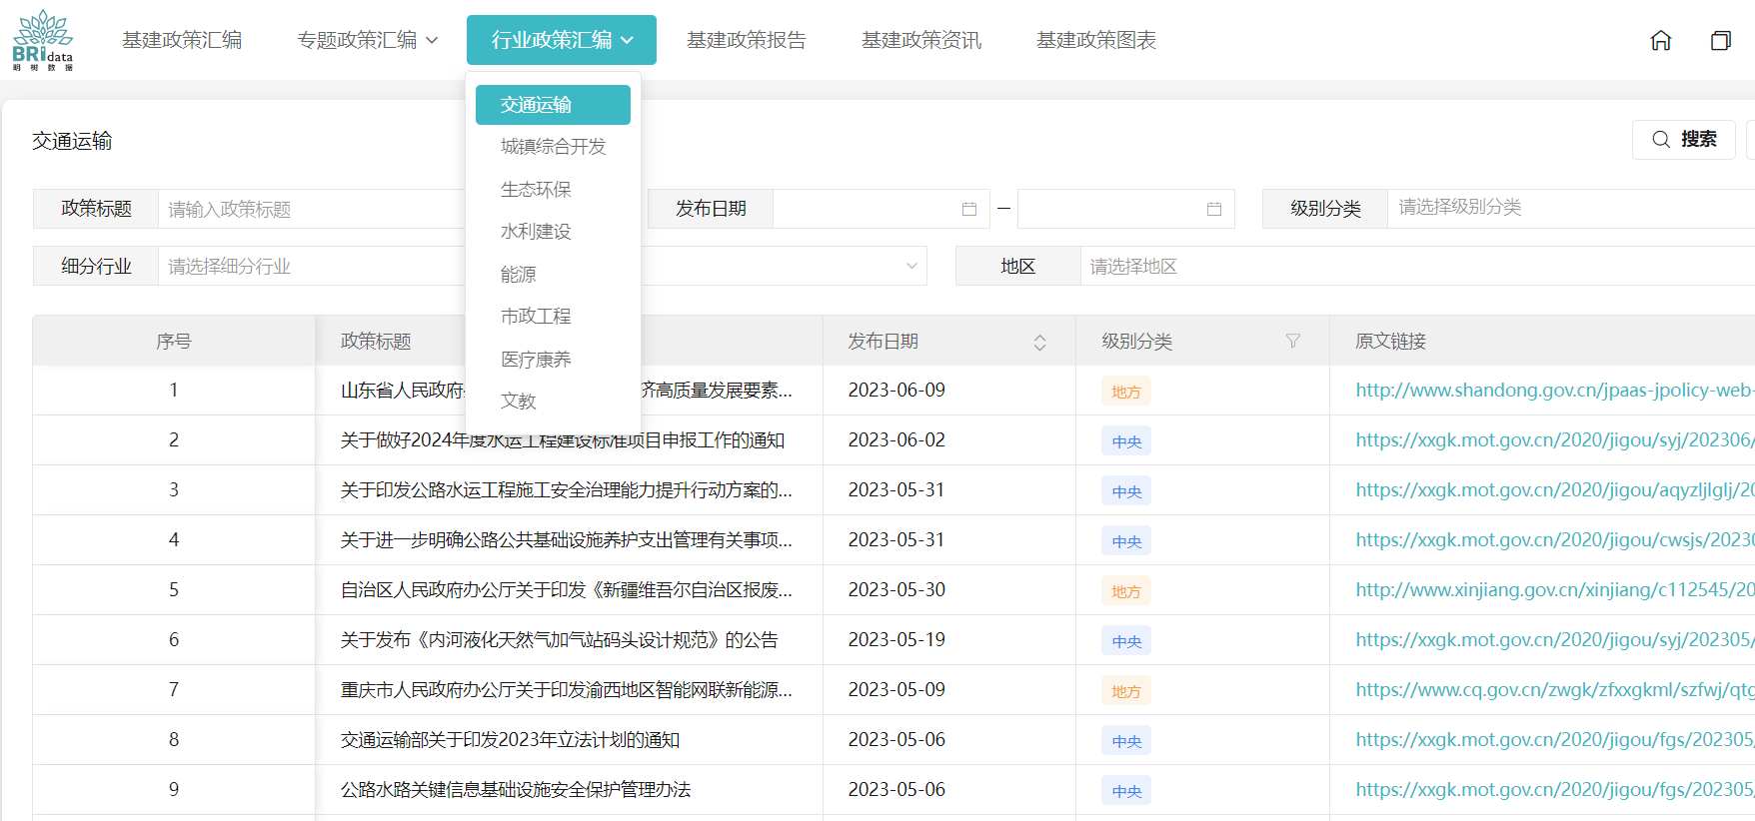Open 基建政策图表 tab
The image size is (1755, 821).
click(1096, 40)
